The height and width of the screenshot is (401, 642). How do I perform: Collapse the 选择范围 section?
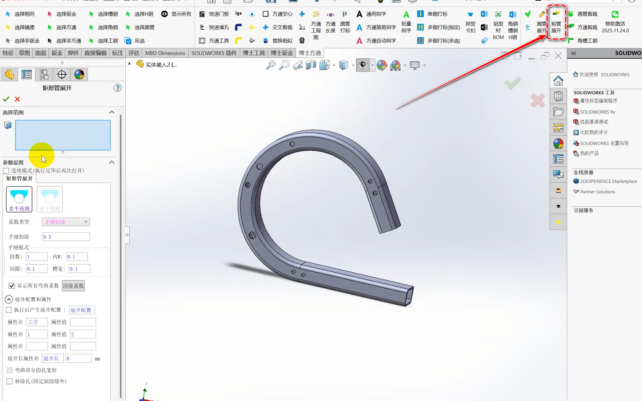click(112, 112)
